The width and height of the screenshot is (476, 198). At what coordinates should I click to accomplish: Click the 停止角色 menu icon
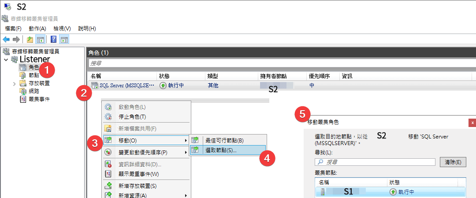tap(108, 117)
